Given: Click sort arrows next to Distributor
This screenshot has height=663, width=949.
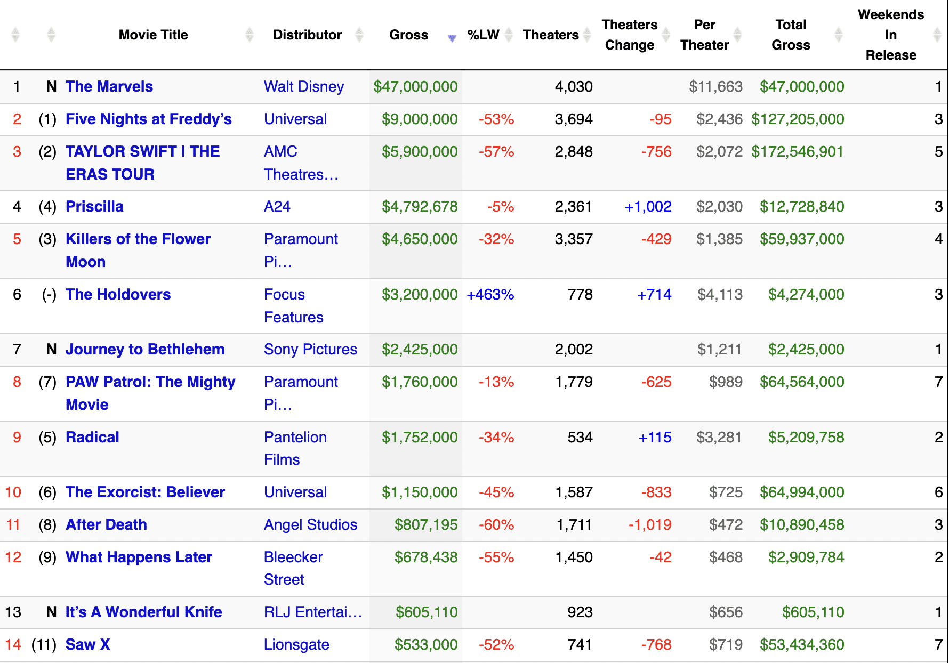Looking at the screenshot, I should pos(359,35).
